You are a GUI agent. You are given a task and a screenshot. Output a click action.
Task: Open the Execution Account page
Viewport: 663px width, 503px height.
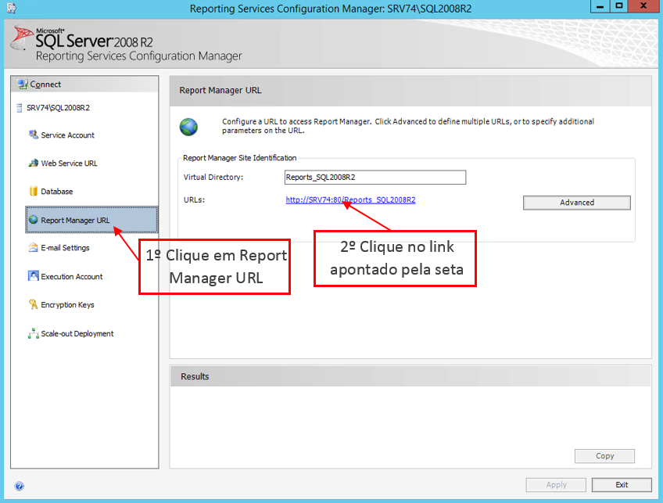(x=71, y=277)
